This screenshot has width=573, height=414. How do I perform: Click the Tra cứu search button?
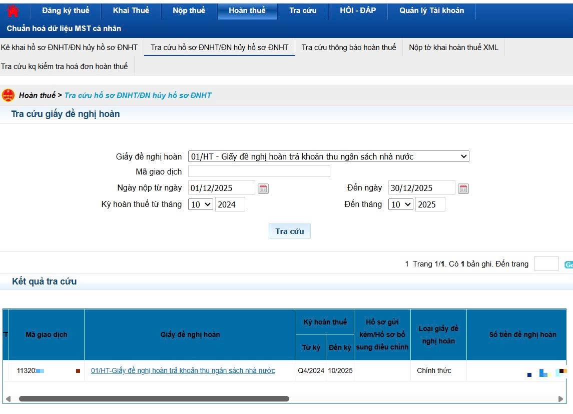point(290,231)
